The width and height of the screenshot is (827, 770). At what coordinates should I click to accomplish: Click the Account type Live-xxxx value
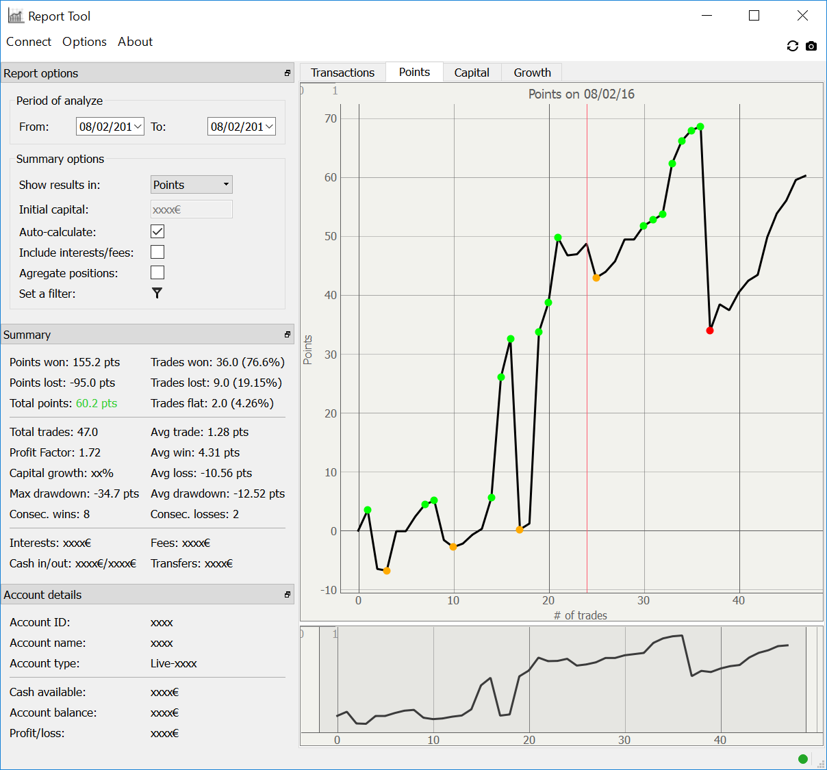point(174,663)
